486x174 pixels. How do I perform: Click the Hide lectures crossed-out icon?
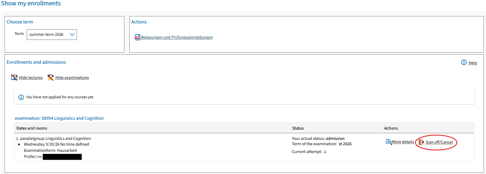14,77
